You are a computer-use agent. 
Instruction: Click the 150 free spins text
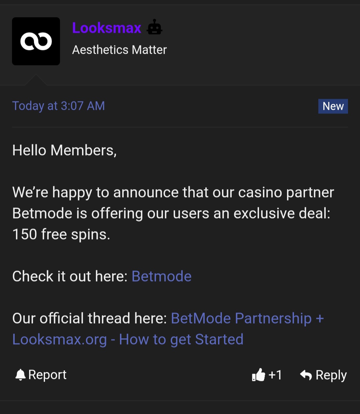point(61,234)
